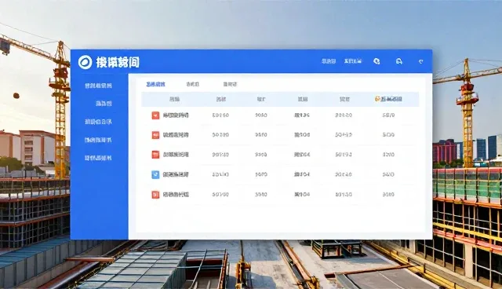This screenshot has height=289, width=502.
Task: Click the third column header of the table
Action: tap(261, 99)
